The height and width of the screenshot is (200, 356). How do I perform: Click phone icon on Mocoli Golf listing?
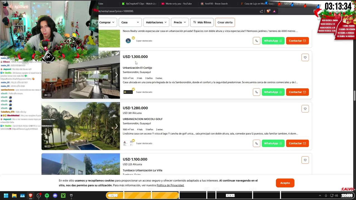[x=256, y=143]
